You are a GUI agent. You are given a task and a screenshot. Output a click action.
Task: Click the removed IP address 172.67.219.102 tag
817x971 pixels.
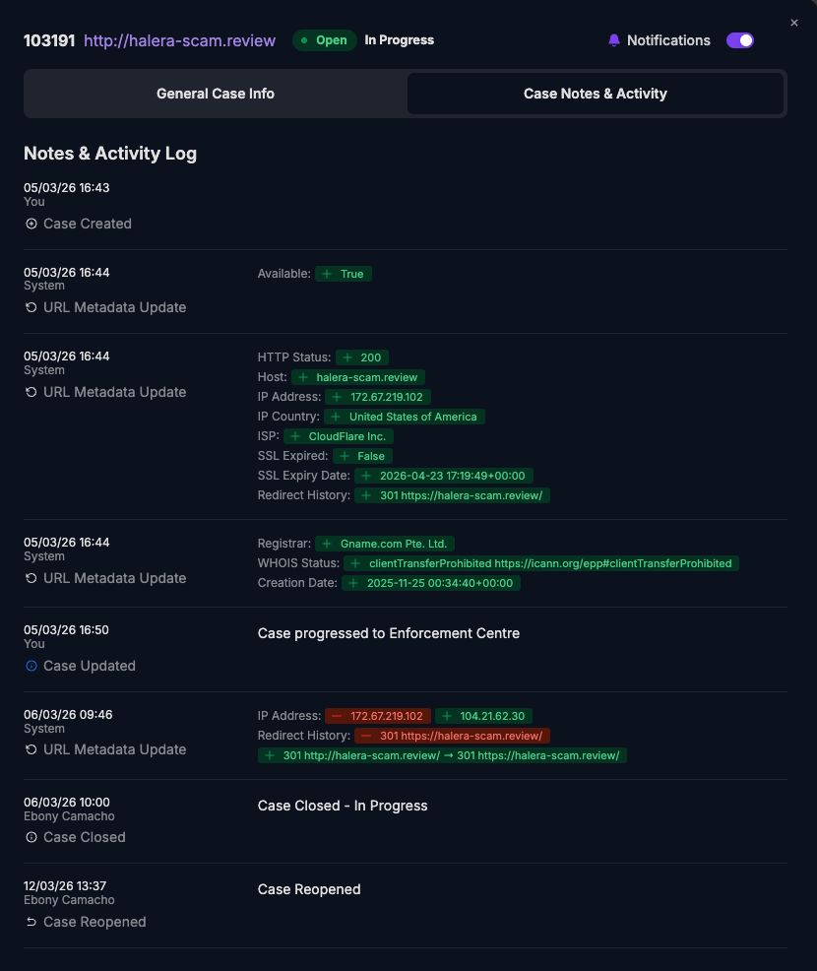[378, 716]
